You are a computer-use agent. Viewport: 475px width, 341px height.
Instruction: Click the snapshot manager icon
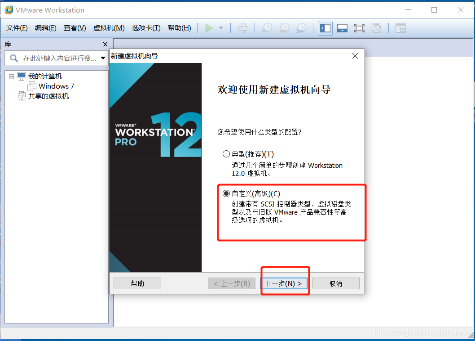301,28
